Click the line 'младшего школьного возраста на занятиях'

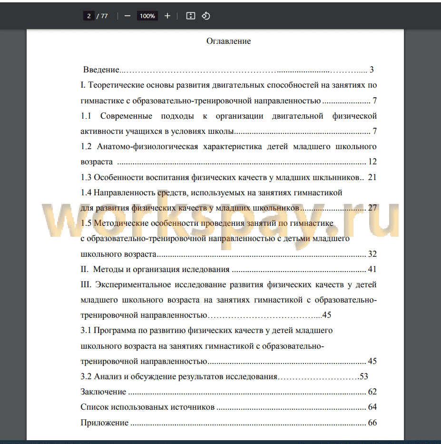228,300
